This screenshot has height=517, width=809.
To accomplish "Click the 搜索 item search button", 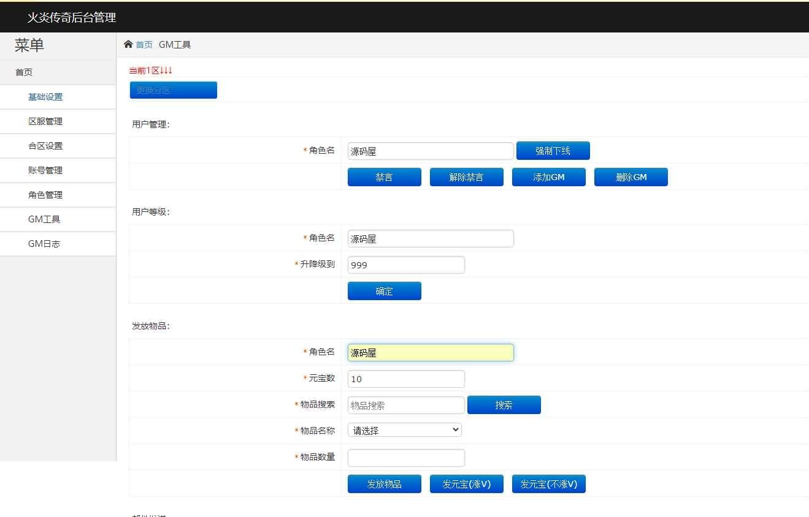I will (x=504, y=405).
